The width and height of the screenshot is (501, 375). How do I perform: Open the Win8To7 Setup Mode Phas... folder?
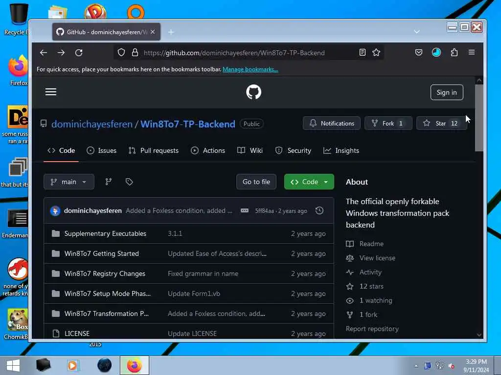pos(107,293)
